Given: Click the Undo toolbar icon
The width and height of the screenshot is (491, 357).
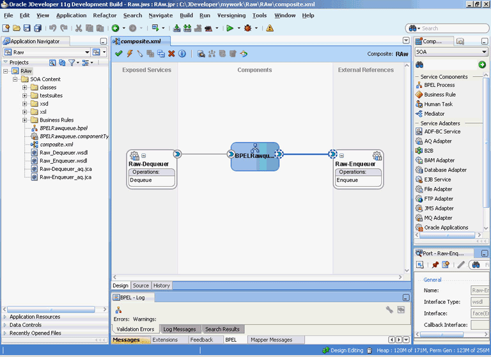Looking at the screenshot, I should [x=52, y=28].
